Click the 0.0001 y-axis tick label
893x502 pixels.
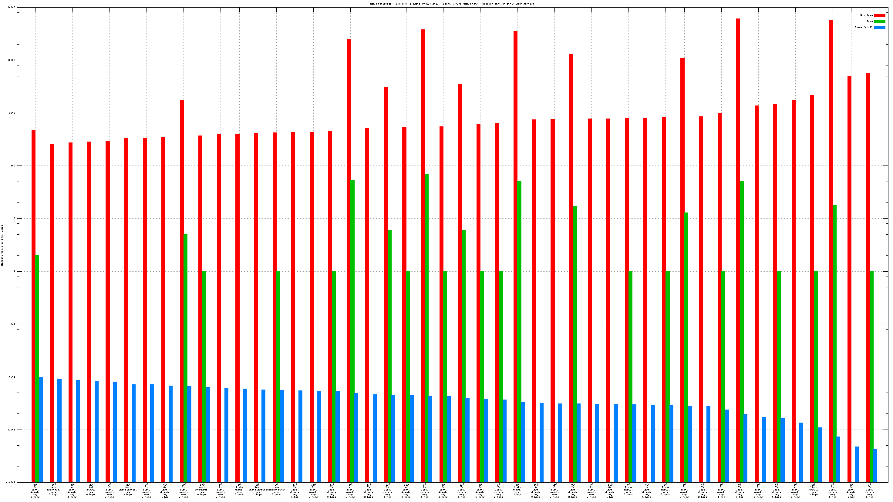click(x=11, y=483)
